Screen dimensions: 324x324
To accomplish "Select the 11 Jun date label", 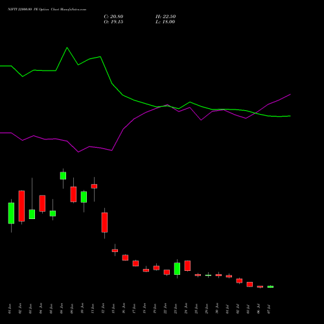I will (x=93, y=308).
